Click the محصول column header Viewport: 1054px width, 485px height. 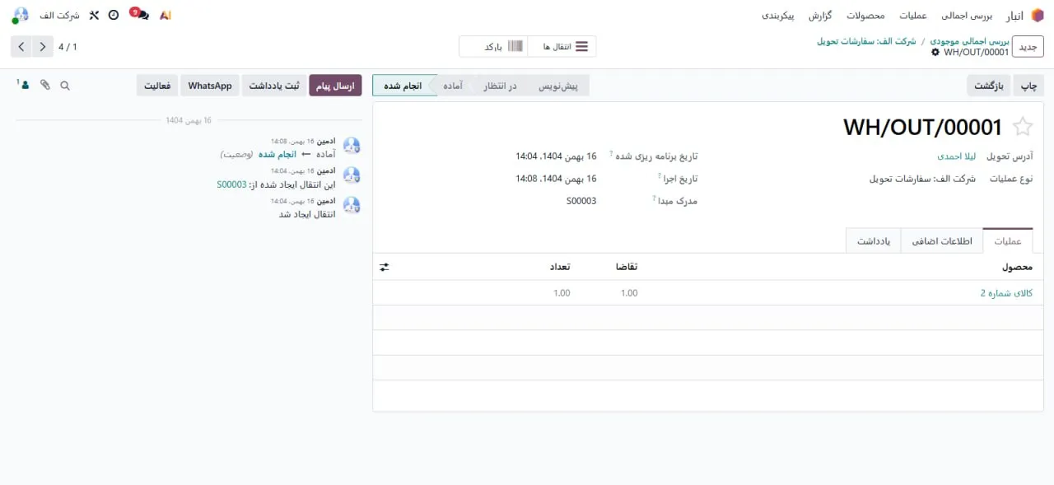[1017, 267]
